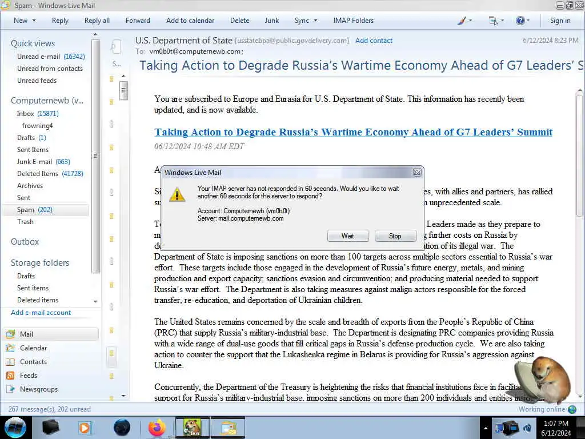Image resolution: width=585 pixels, height=439 pixels.
Task: Open Firefox from the taskbar
Action: coord(157,428)
